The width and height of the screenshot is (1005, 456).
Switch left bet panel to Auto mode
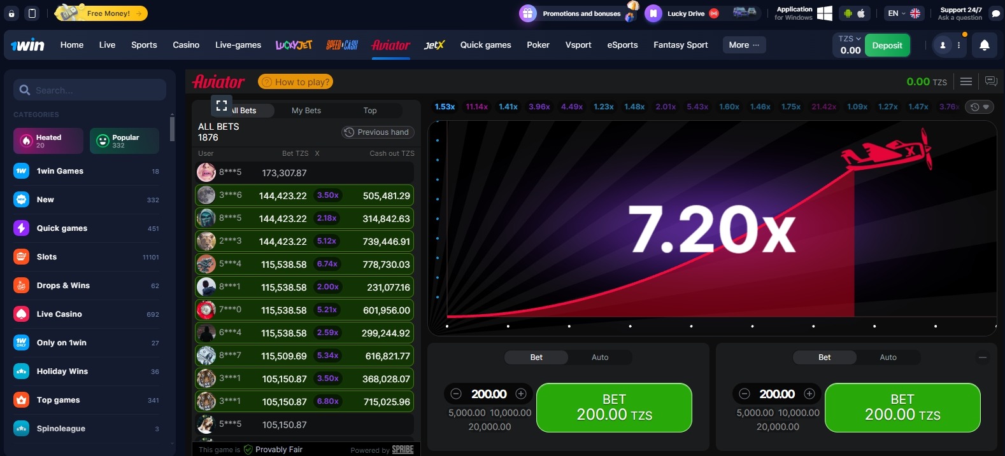[600, 357]
